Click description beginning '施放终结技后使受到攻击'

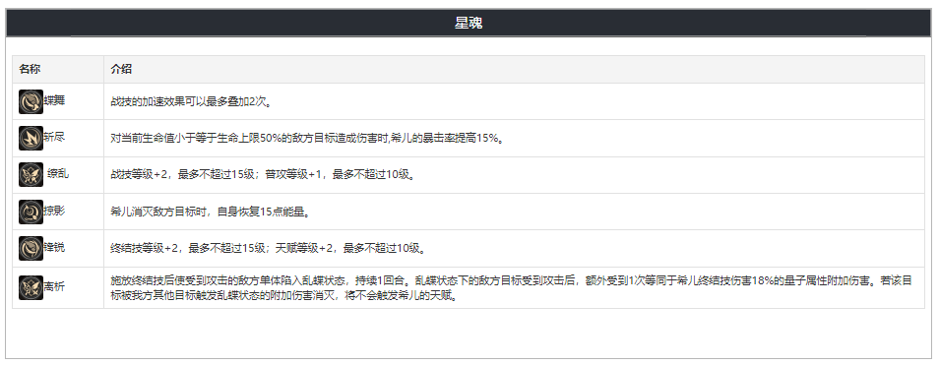(512, 288)
